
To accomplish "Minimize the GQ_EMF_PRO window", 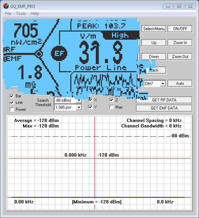I will [x=168, y=6].
